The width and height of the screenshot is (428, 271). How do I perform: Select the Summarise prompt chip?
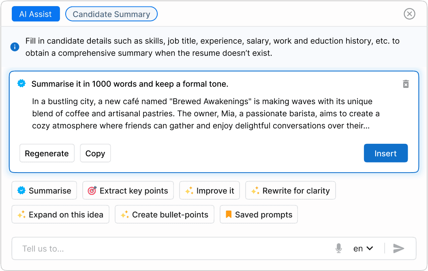[x=44, y=191]
